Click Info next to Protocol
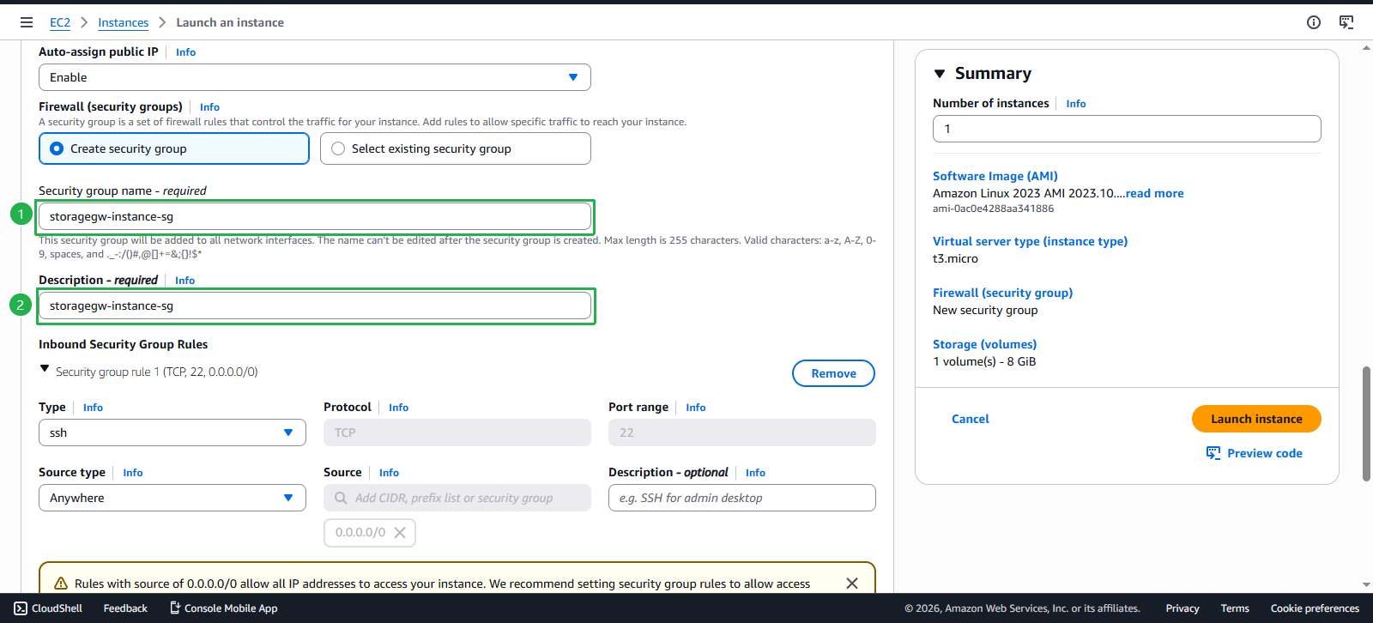 [398, 408]
